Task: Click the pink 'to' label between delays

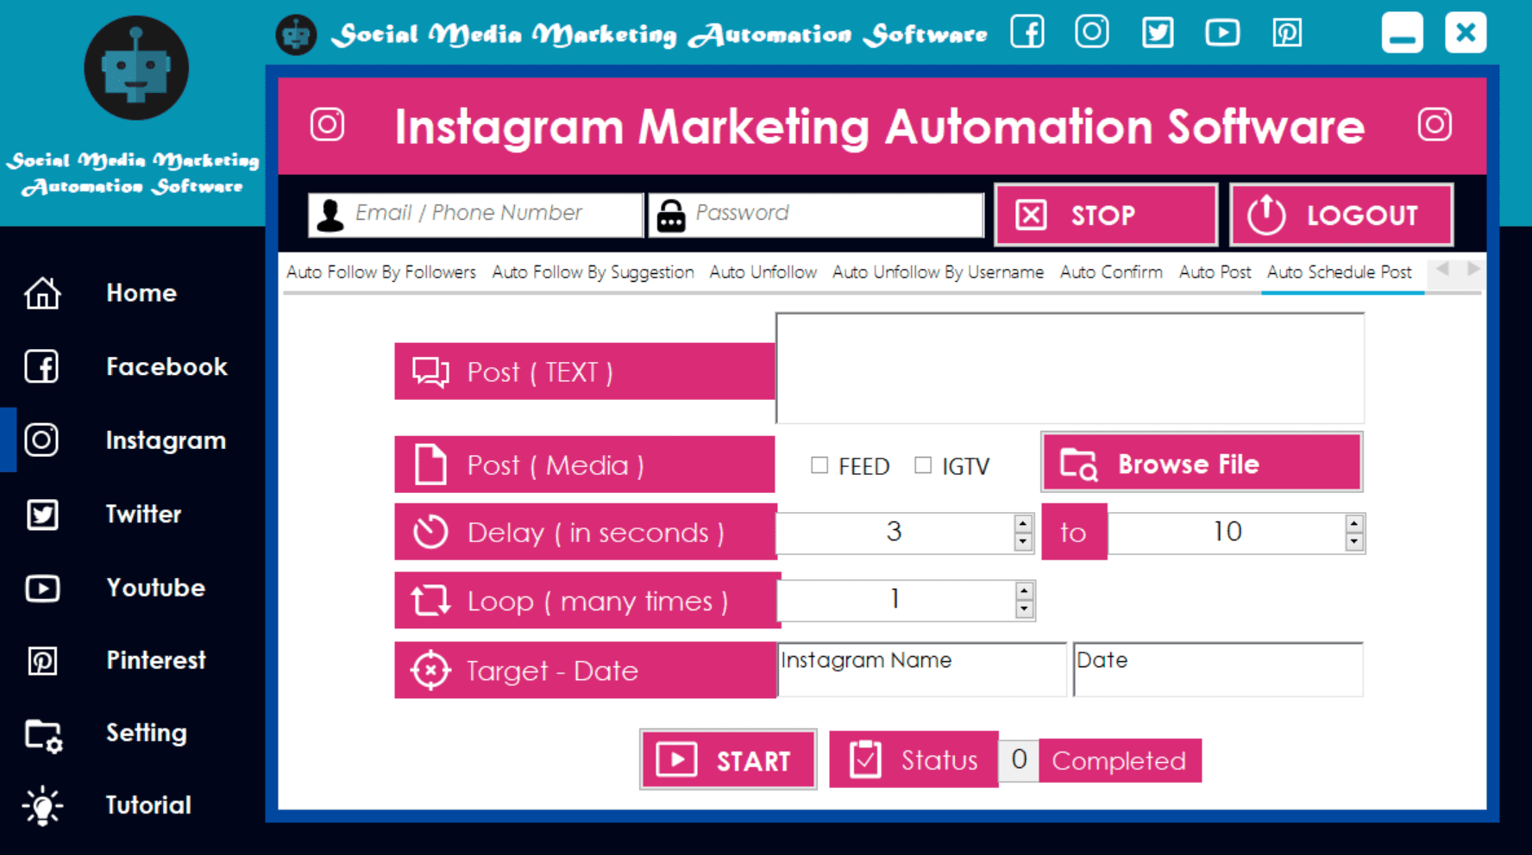Action: pyautogui.click(x=1074, y=532)
